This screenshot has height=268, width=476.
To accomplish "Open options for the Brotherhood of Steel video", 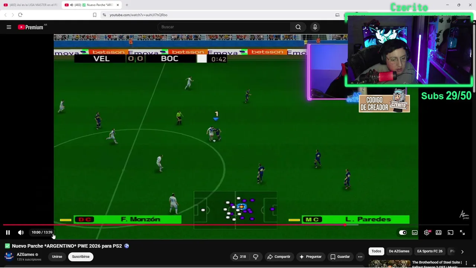I will click(466, 263).
